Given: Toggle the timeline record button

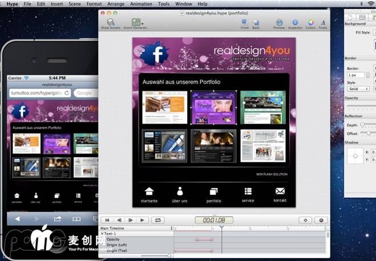Looking at the screenshot, I should pyautogui.click(x=320, y=220).
